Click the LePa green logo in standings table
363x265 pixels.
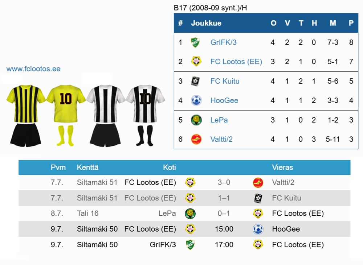pyautogui.click(x=196, y=120)
